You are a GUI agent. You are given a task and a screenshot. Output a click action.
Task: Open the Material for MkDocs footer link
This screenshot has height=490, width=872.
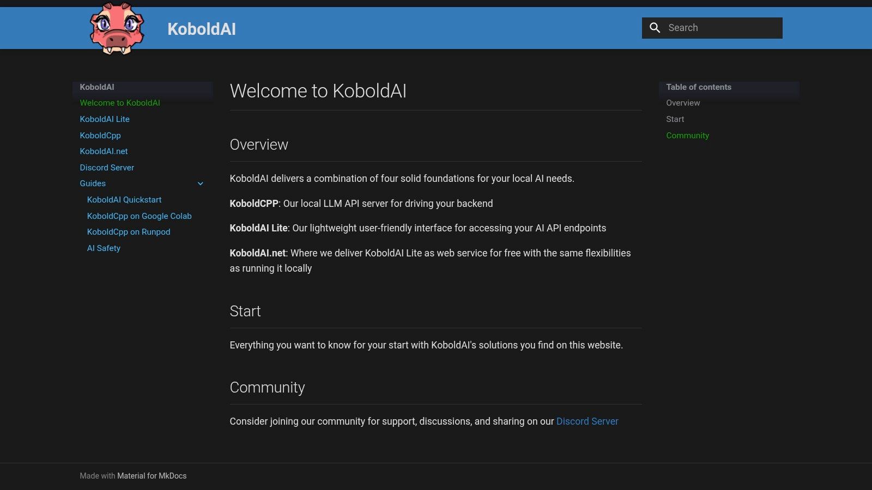(152, 475)
